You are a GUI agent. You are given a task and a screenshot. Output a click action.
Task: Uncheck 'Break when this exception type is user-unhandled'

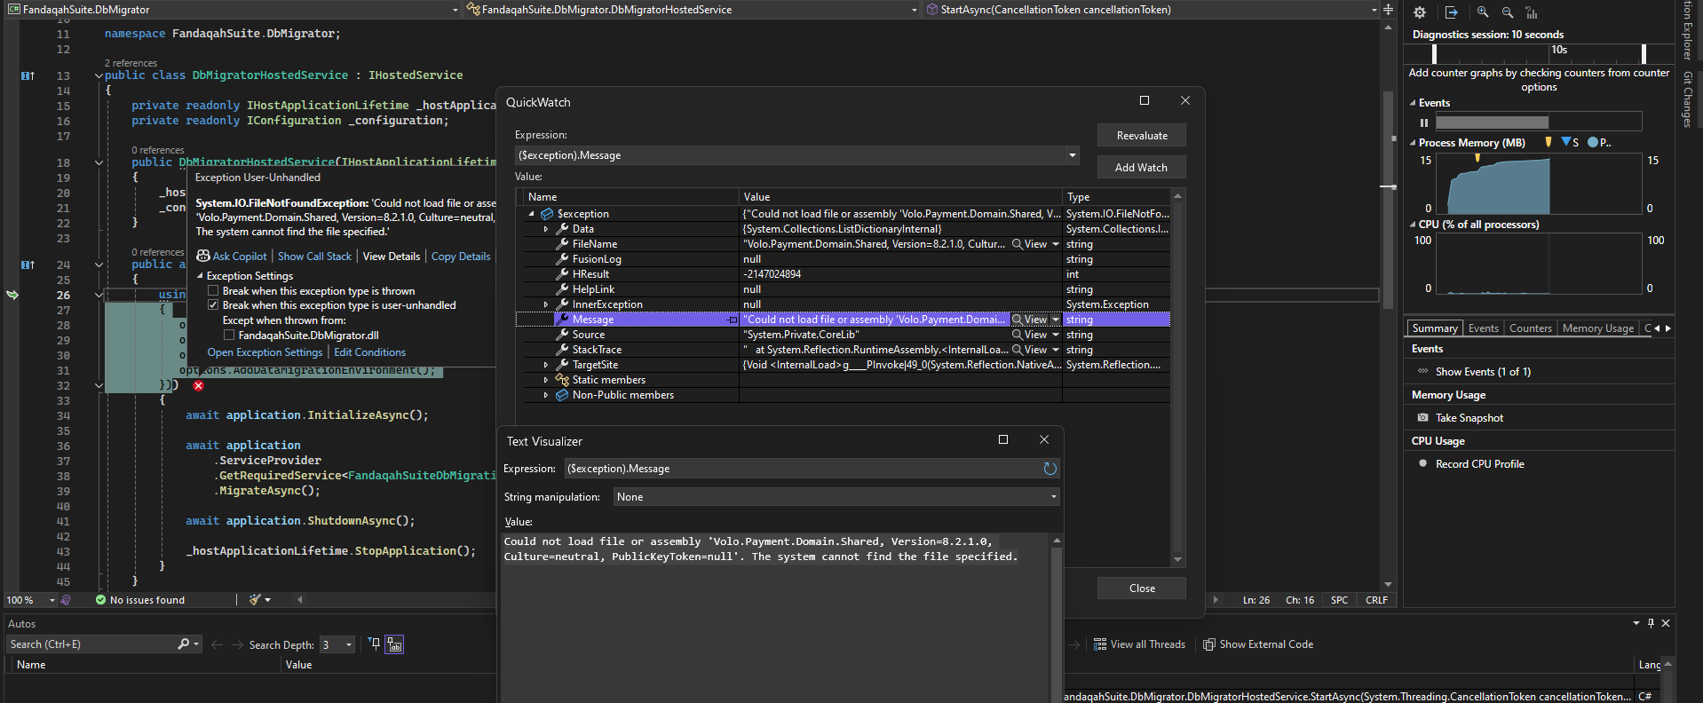coord(213,305)
